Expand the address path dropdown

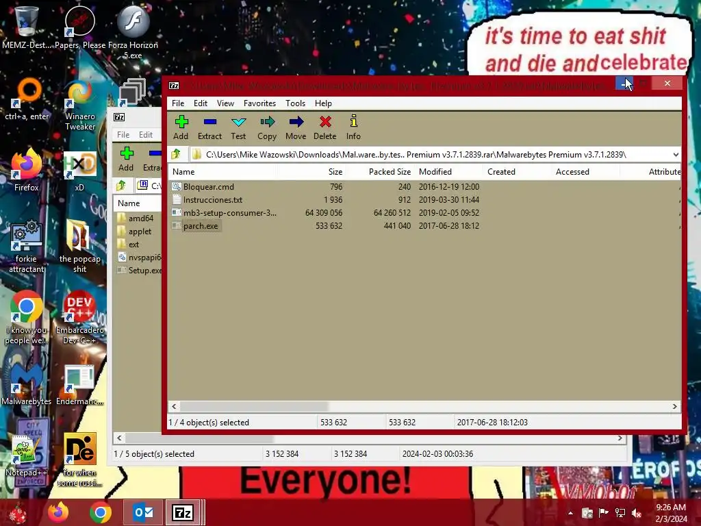676,155
